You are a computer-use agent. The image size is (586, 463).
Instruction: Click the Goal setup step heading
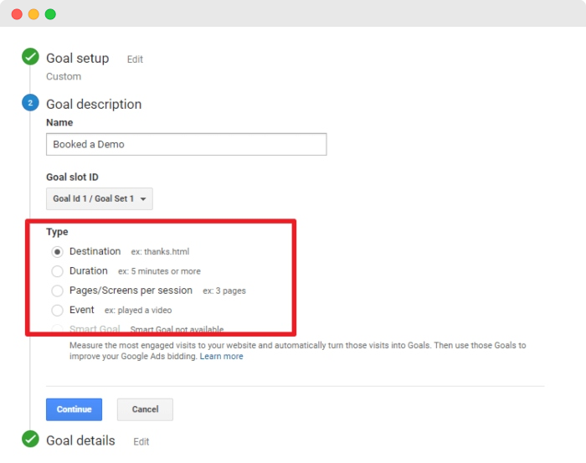coord(77,59)
